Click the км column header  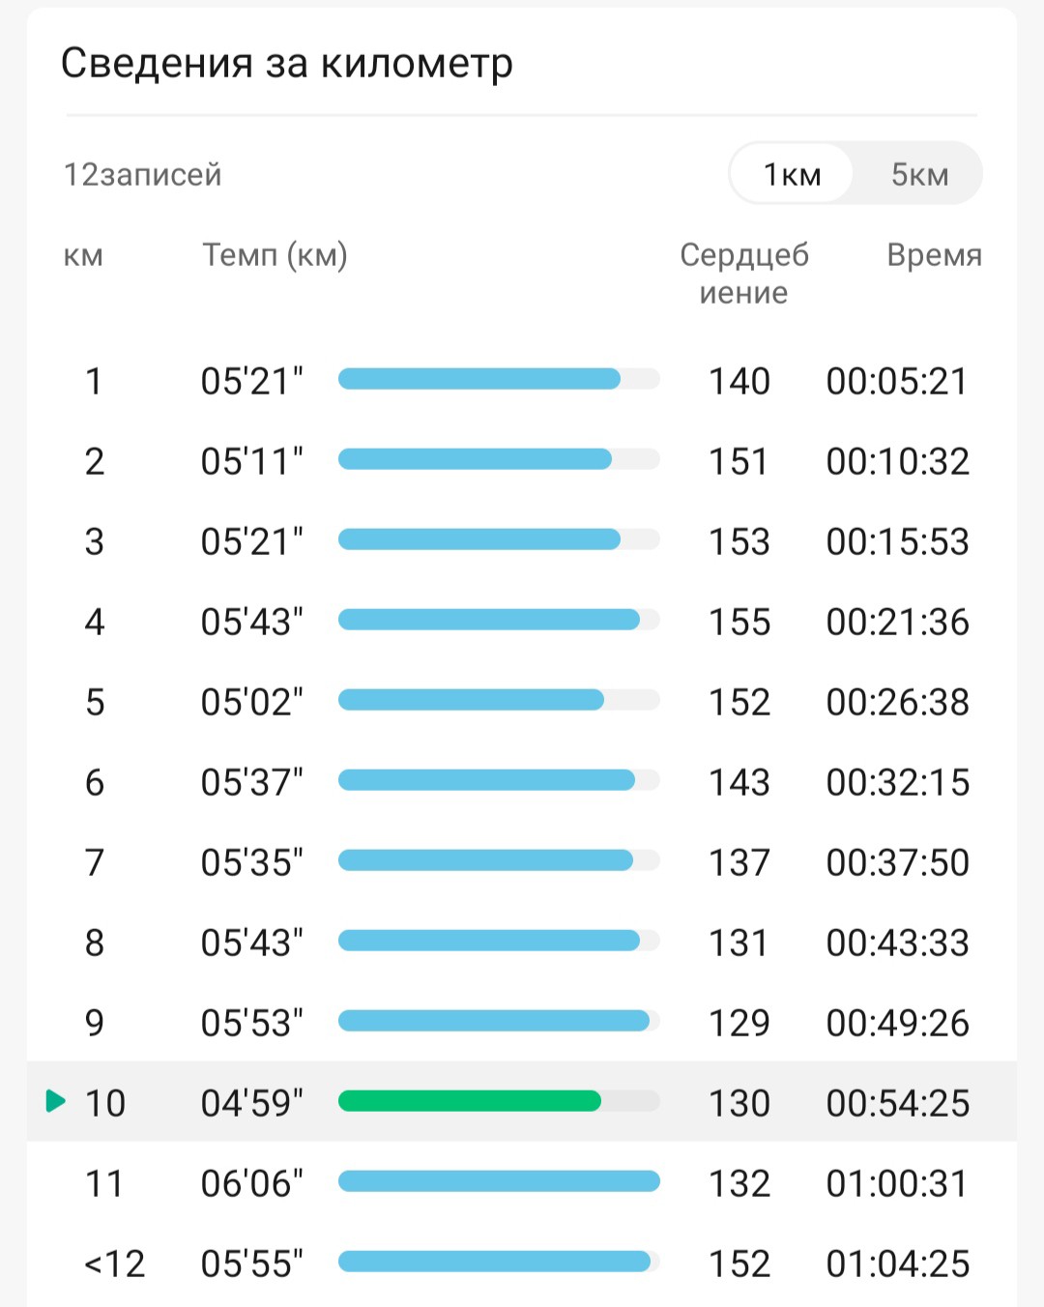[x=83, y=255]
